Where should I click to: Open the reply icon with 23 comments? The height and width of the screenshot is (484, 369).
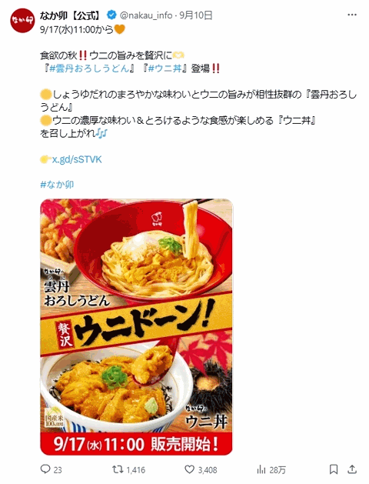point(45,469)
